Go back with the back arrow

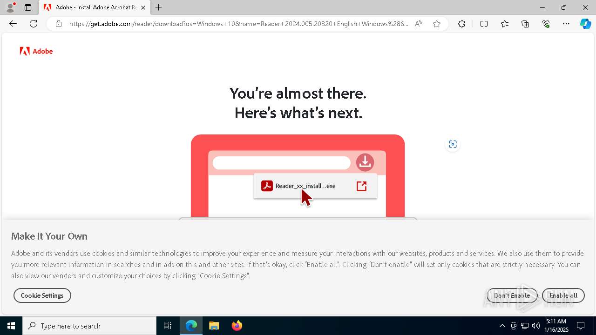click(x=13, y=24)
